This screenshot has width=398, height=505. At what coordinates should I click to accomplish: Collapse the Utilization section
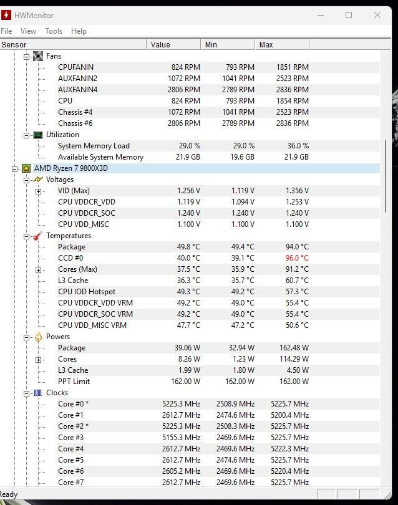(x=26, y=135)
